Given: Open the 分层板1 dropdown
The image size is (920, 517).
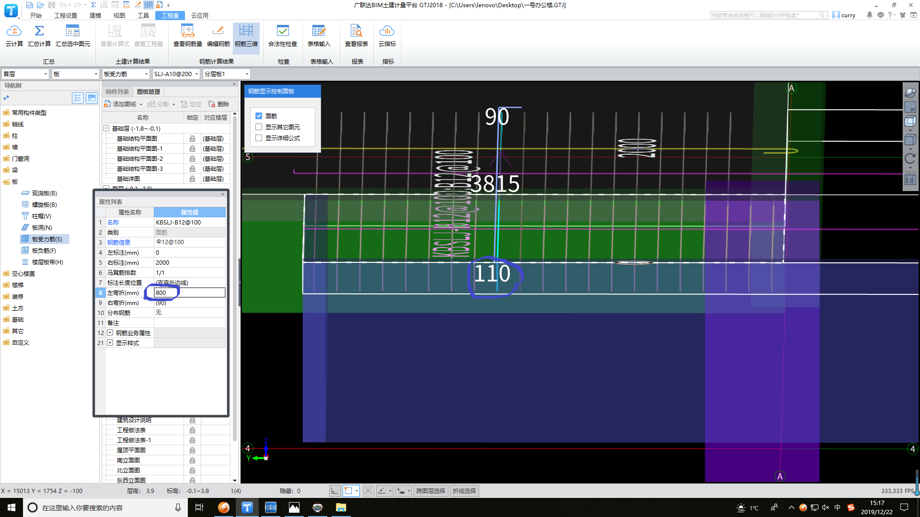Looking at the screenshot, I should pos(226,74).
